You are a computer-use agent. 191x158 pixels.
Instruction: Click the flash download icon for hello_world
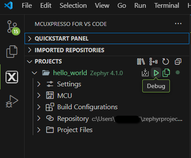coord(145,73)
